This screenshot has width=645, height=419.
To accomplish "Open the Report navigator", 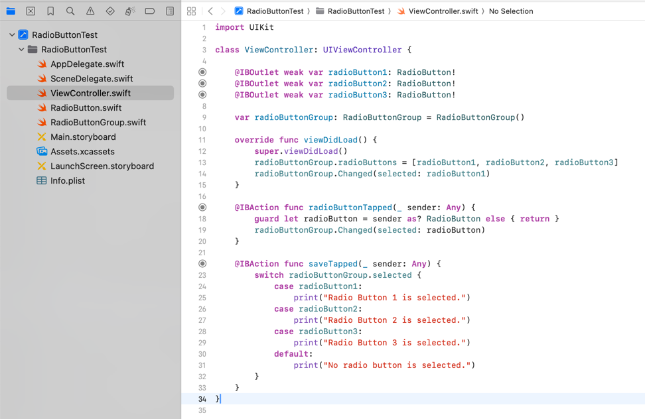I will [170, 11].
